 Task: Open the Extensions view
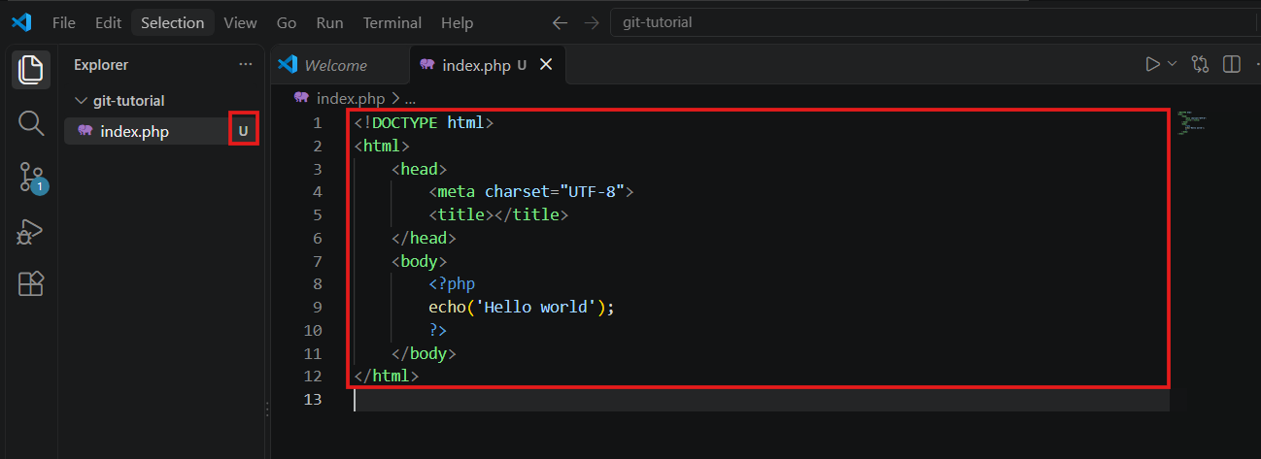(x=31, y=283)
